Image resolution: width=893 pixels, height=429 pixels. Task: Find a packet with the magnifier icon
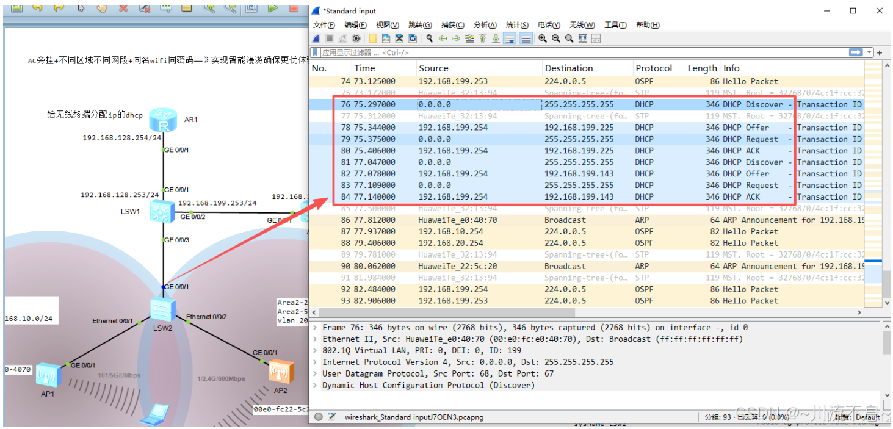pos(430,38)
